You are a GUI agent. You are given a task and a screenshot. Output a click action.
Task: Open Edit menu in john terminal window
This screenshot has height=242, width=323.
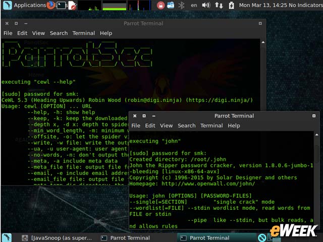pos(150,126)
